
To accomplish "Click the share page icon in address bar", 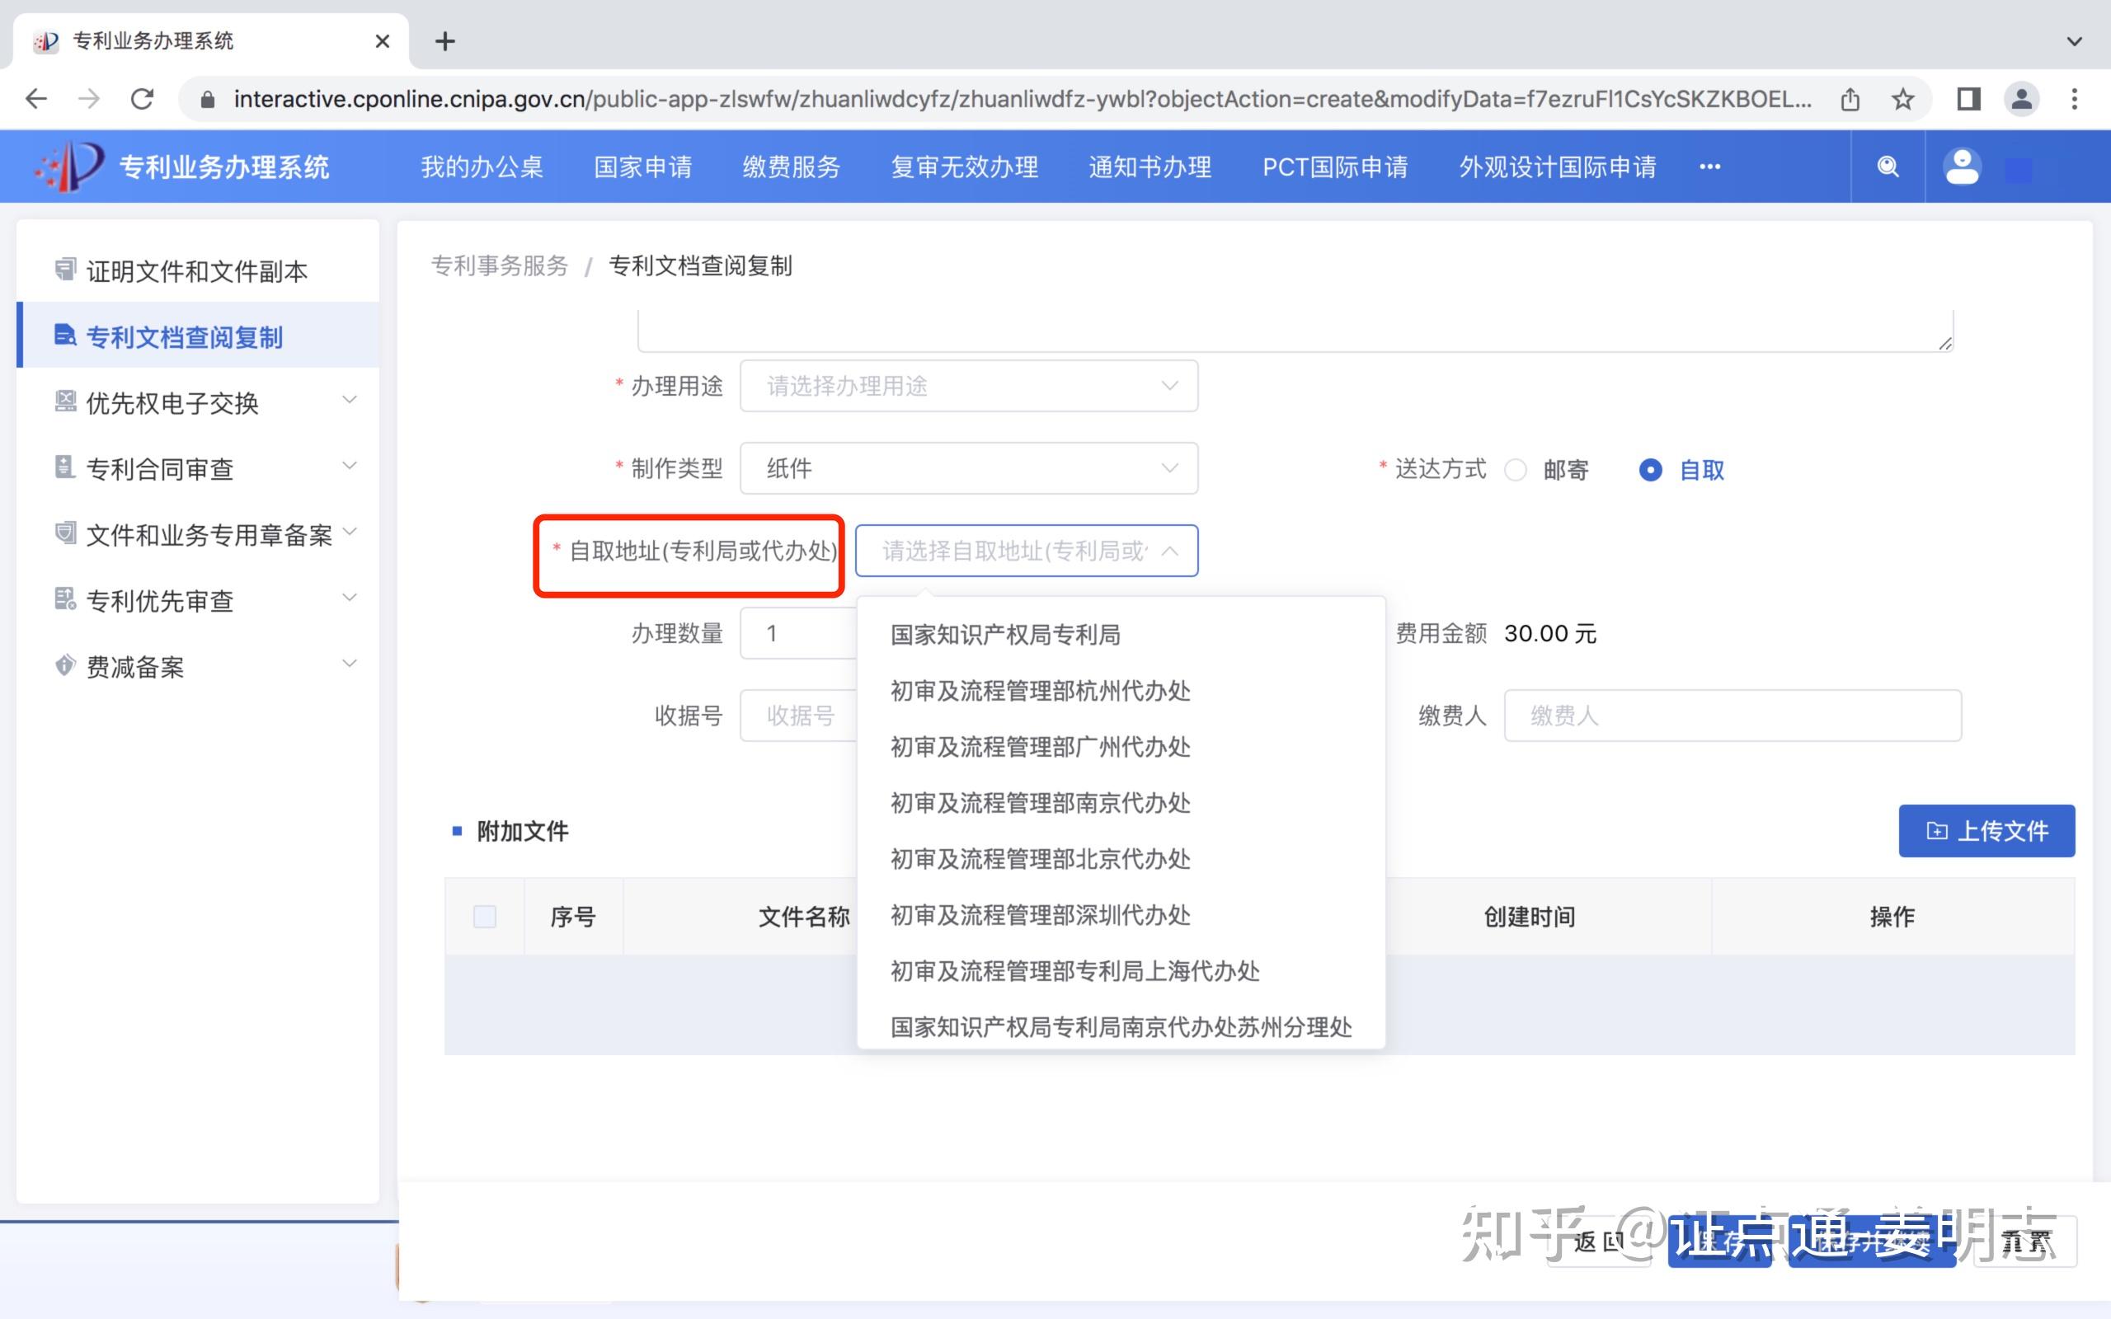I will pos(1850,99).
